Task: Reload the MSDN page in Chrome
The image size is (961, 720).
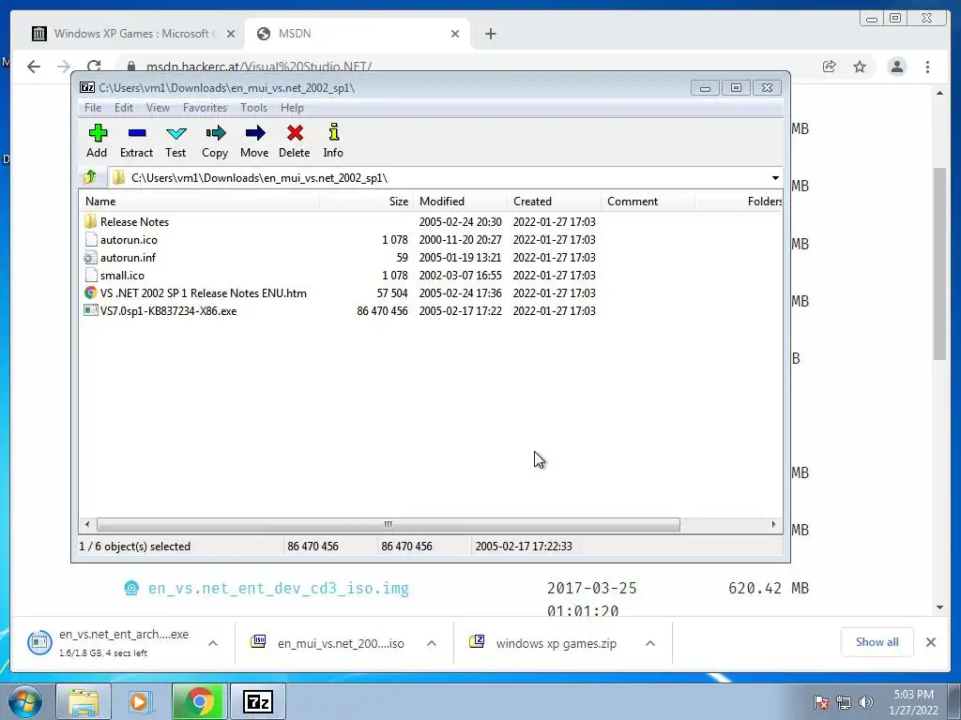Action: [x=94, y=67]
